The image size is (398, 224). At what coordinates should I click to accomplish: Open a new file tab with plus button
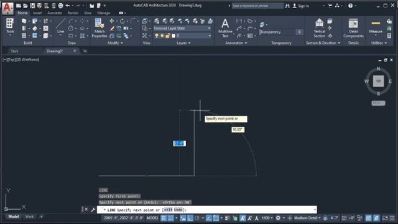[85, 51]
